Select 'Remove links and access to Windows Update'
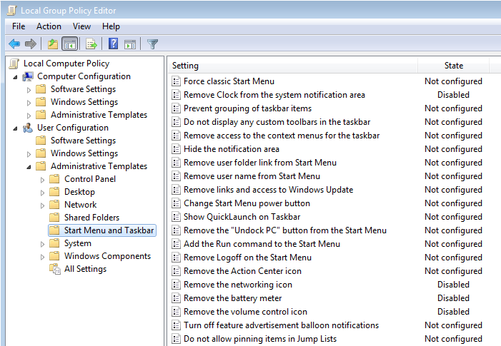The width and height of the screenshot is (501, 346). point(269,190)
